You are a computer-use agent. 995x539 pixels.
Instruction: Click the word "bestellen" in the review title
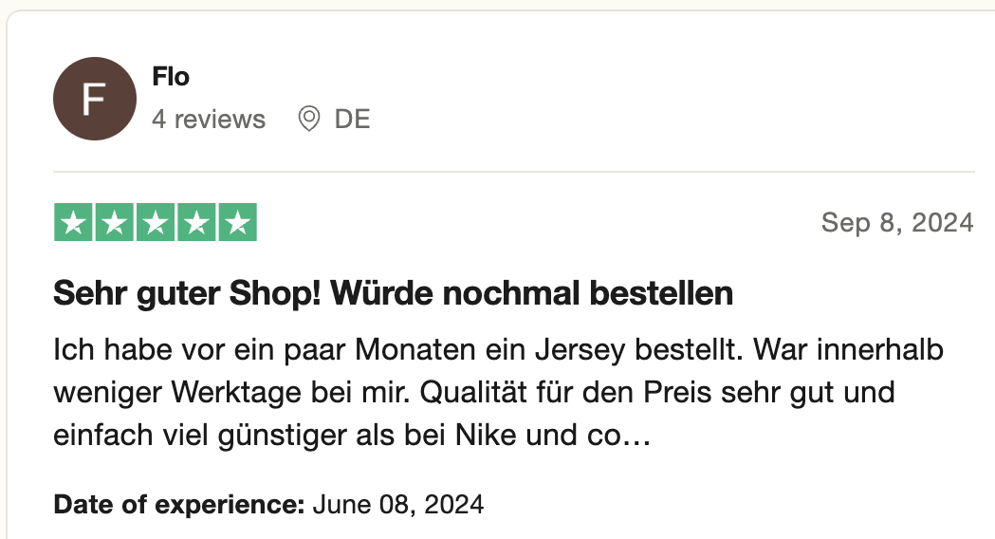click(661, 293)
